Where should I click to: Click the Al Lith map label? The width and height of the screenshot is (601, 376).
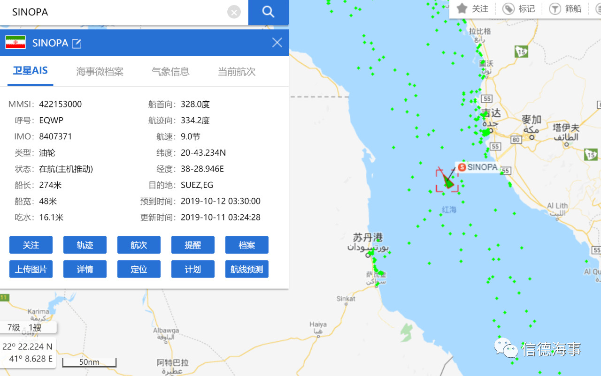(557, 206)
